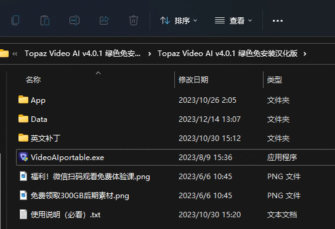Expand chevron after truncated Topaz breadcrumb
335x229 pixels.
150,54
